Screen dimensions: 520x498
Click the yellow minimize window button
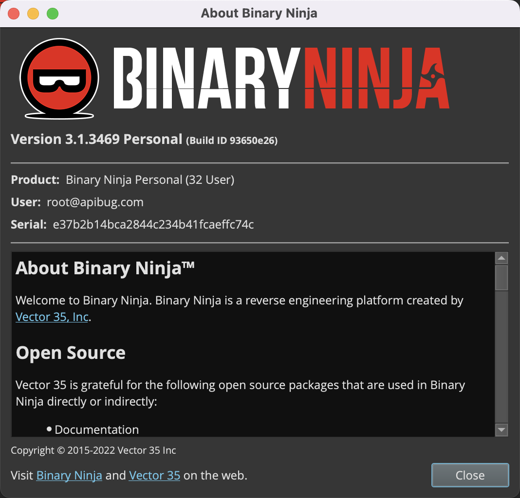click(33, 14)
